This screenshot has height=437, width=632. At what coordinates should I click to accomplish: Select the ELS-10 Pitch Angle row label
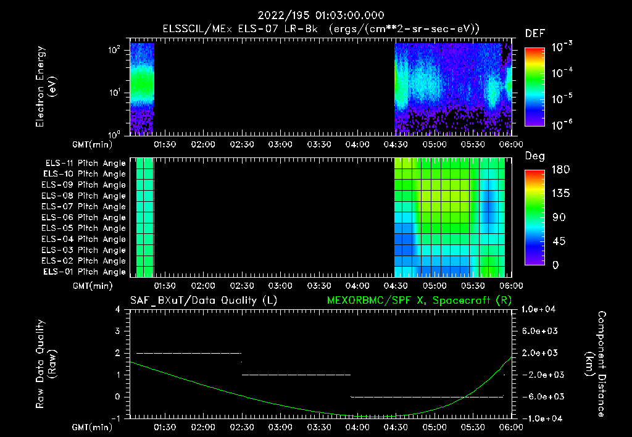[x=85, y=174]
